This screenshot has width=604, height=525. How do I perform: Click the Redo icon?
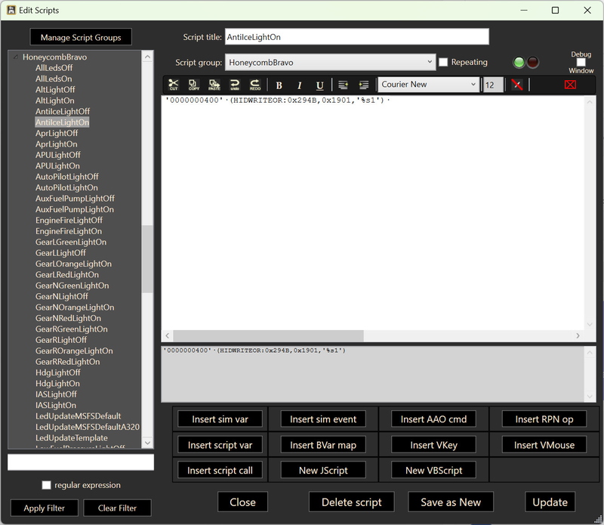tap(254, 85)
